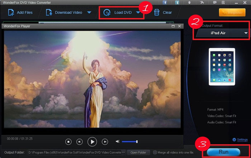Minimize the DVD Video Converter window

236,3
